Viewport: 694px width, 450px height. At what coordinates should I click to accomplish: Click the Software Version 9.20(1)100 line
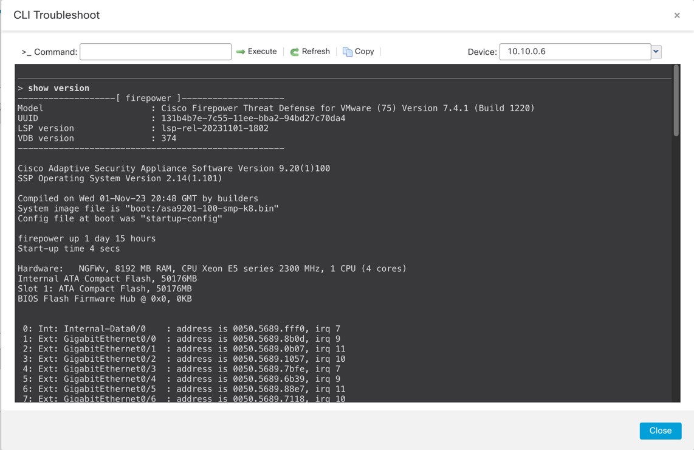[x=174, y=168]
